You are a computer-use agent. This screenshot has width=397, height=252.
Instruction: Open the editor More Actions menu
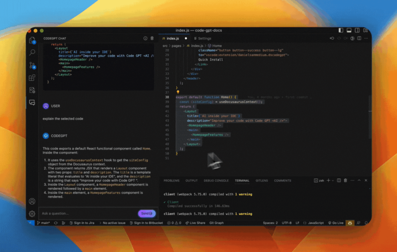[366, 38]
